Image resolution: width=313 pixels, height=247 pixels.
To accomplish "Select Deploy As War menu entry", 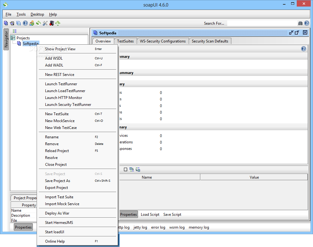I will tap(77, 213).
